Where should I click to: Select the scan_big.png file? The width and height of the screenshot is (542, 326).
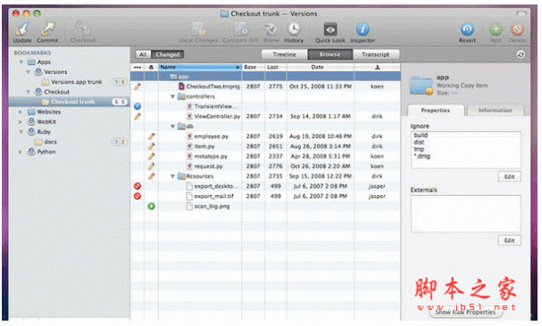click(266, 206)
